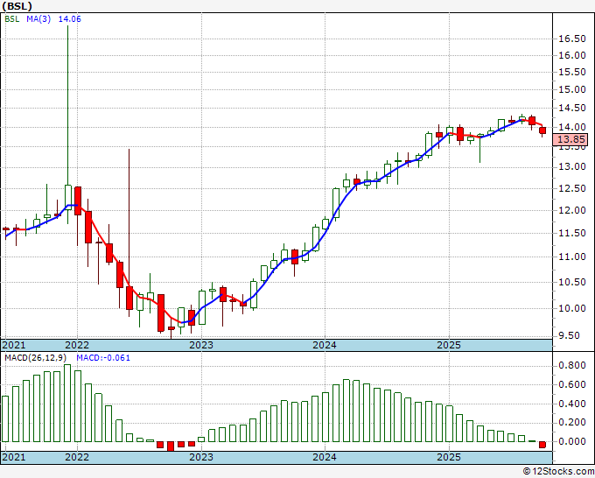The height and width of the screenshot is (478, 595).
Task: Click the 2023 marker on price timeline
Action: coord(201,345)
